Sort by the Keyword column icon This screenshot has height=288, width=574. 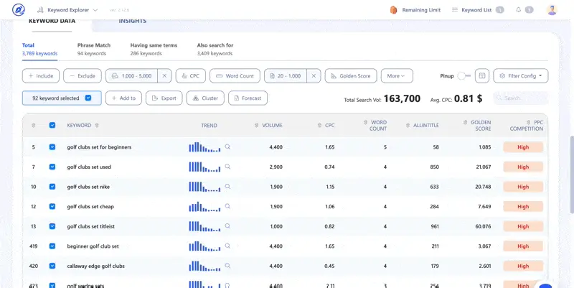pyautogui.click(x=97, y=125)
